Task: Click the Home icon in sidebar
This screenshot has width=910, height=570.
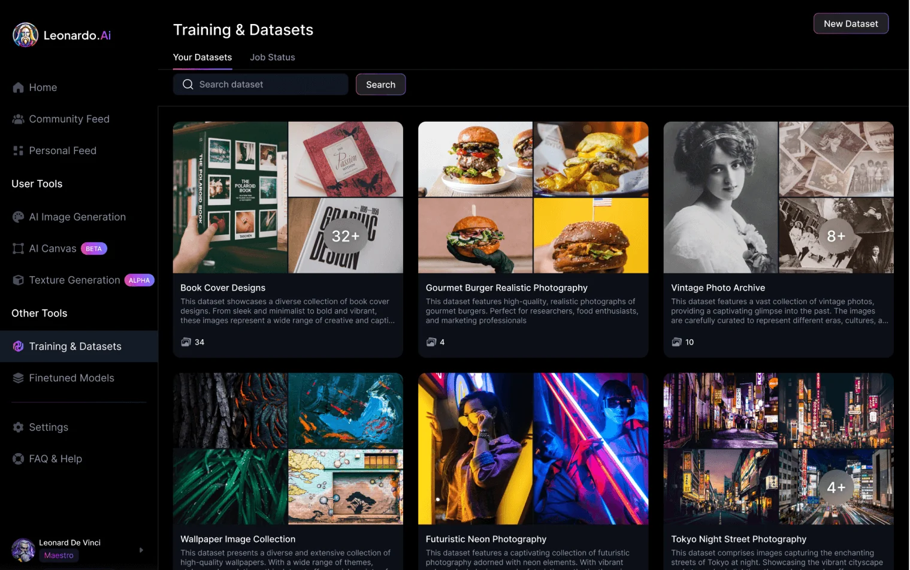Action: pos(18,88)
